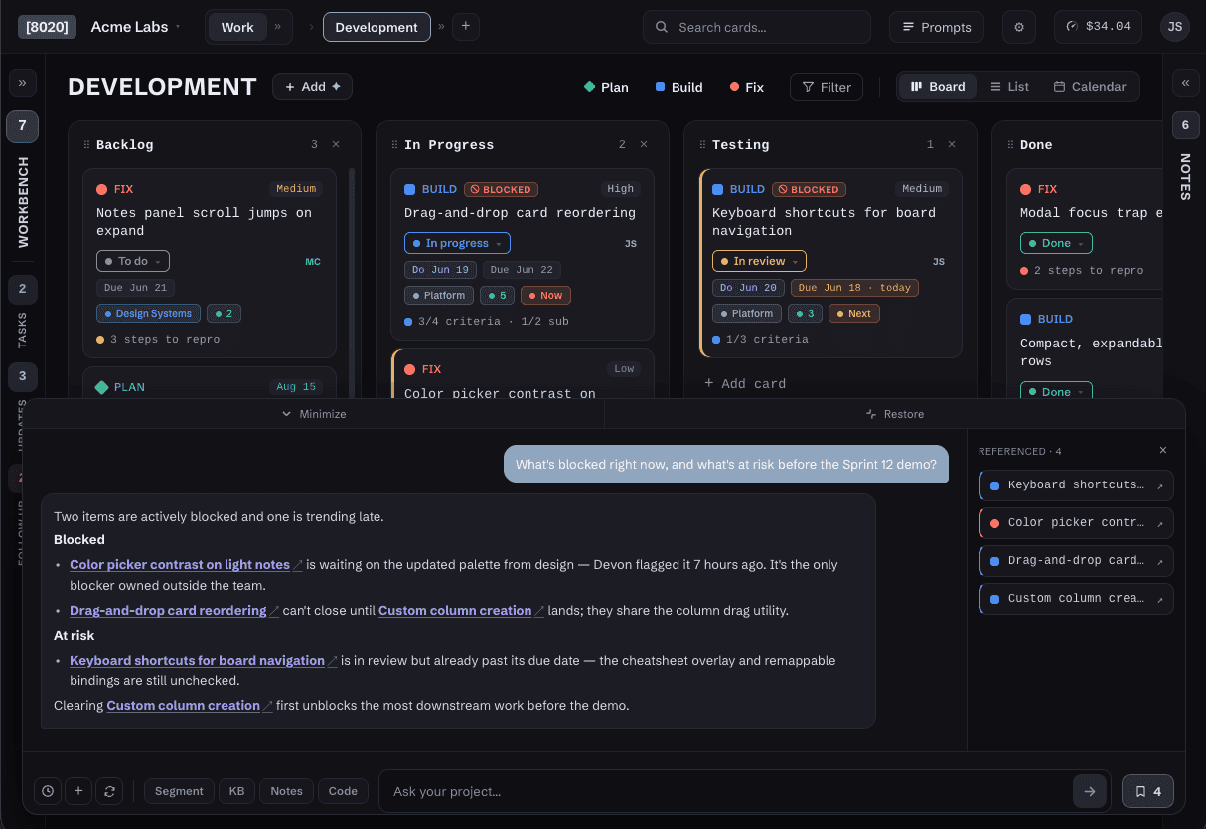This screenshot has width=1206, height=829.
Task: Grab the Backlog column drag handle
Action: tap(87, 145)
